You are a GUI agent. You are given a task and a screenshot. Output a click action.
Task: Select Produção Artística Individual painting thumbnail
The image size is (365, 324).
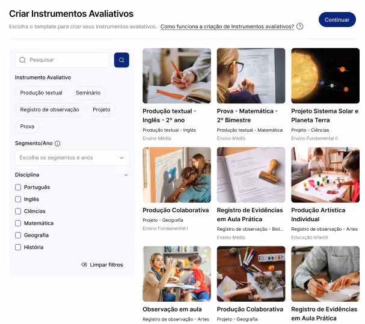pyautogui.click(x=325, y=175)
